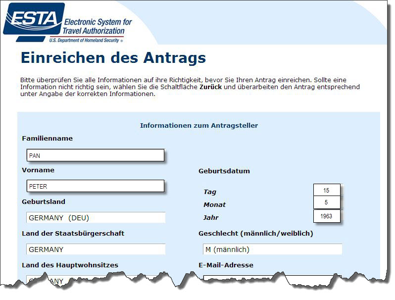
Task: Click the Land der Staatsbürgerschaft field
Action: [x=96, y=250]
